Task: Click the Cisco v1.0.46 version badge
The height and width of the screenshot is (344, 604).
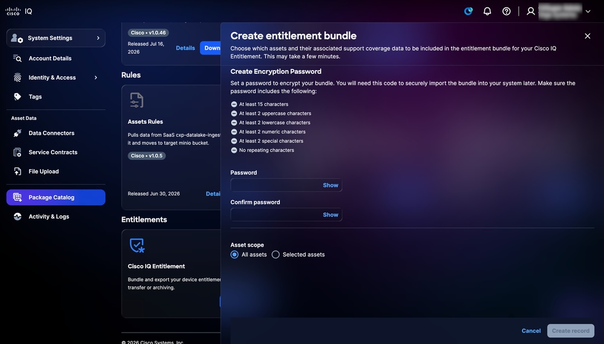Action: tap(148, 33)
